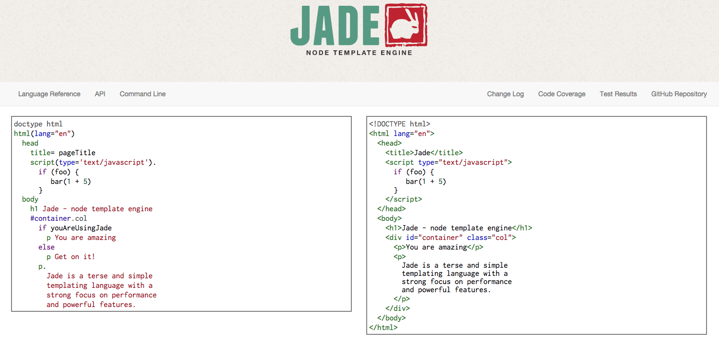Select the doctype html line

point(38,124)
